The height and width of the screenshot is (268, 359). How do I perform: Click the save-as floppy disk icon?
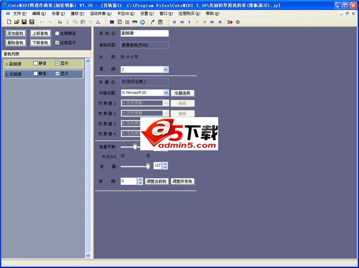tap(32, 22)
